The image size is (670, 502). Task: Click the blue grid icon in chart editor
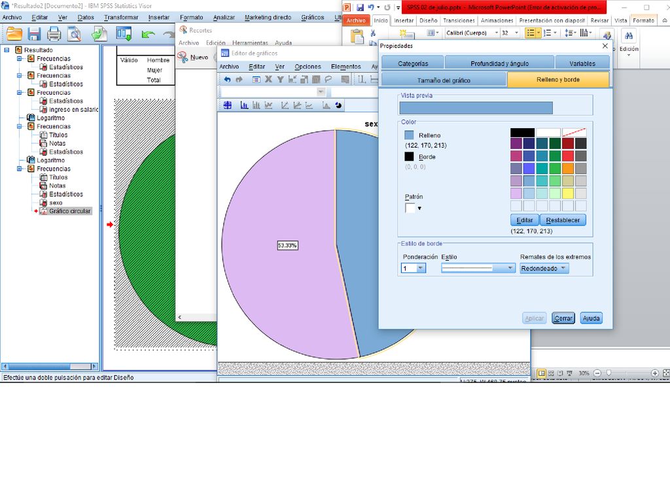click(x=228, y=105)
